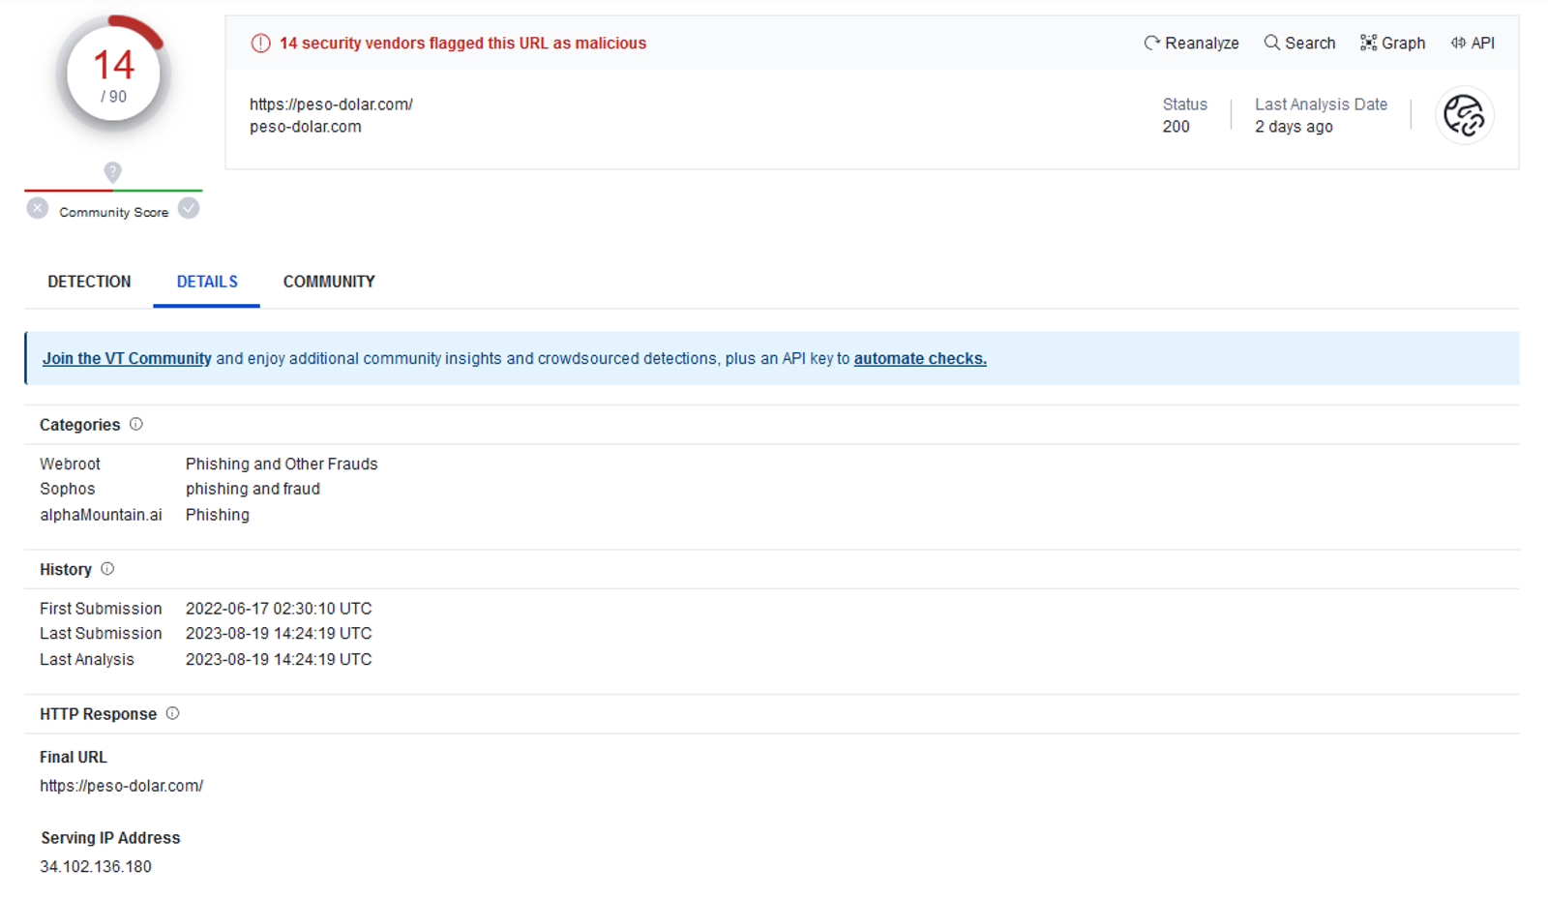Click the Last Submission date value
Viewport: 1548px width, 899px height.
pos(279,634)
